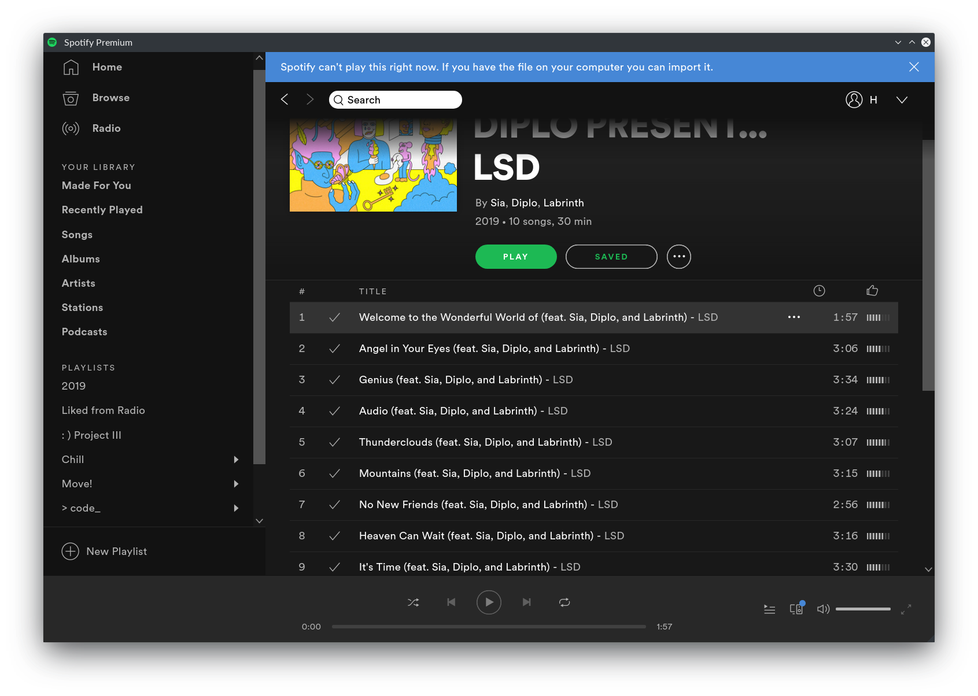978x696 pixels.
Task: Click the user profile avatar icon
Action: 854,99
